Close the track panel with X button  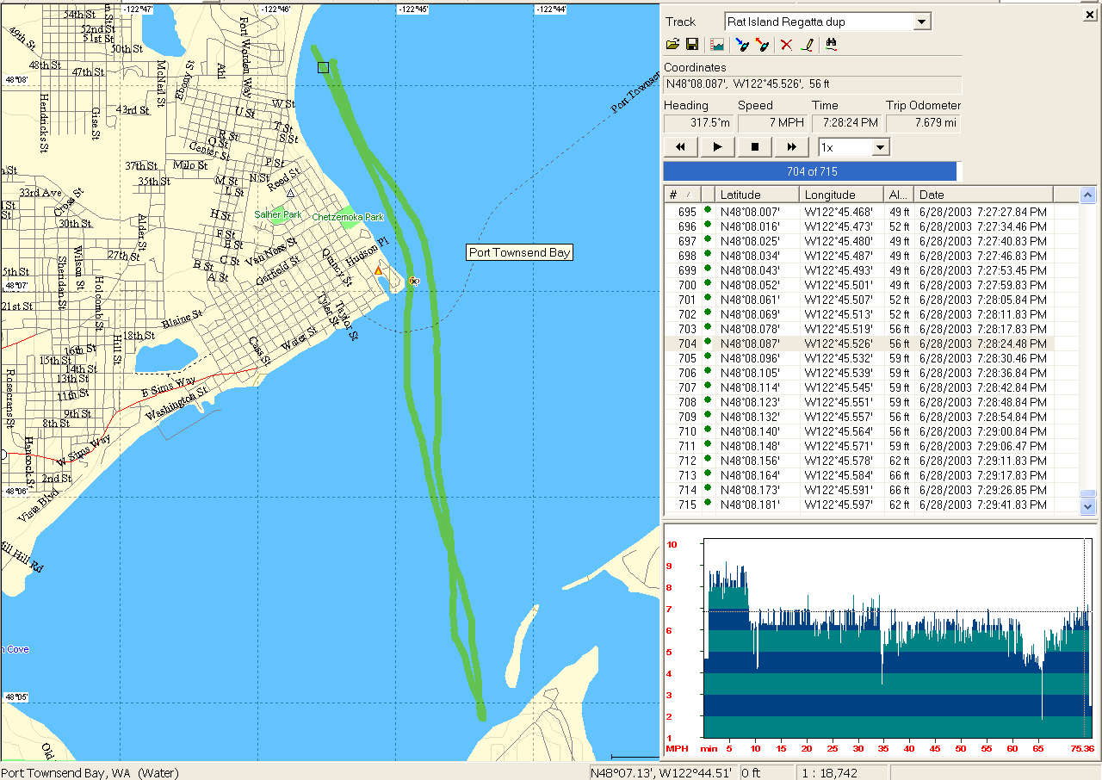click(x=1090, y=15)
